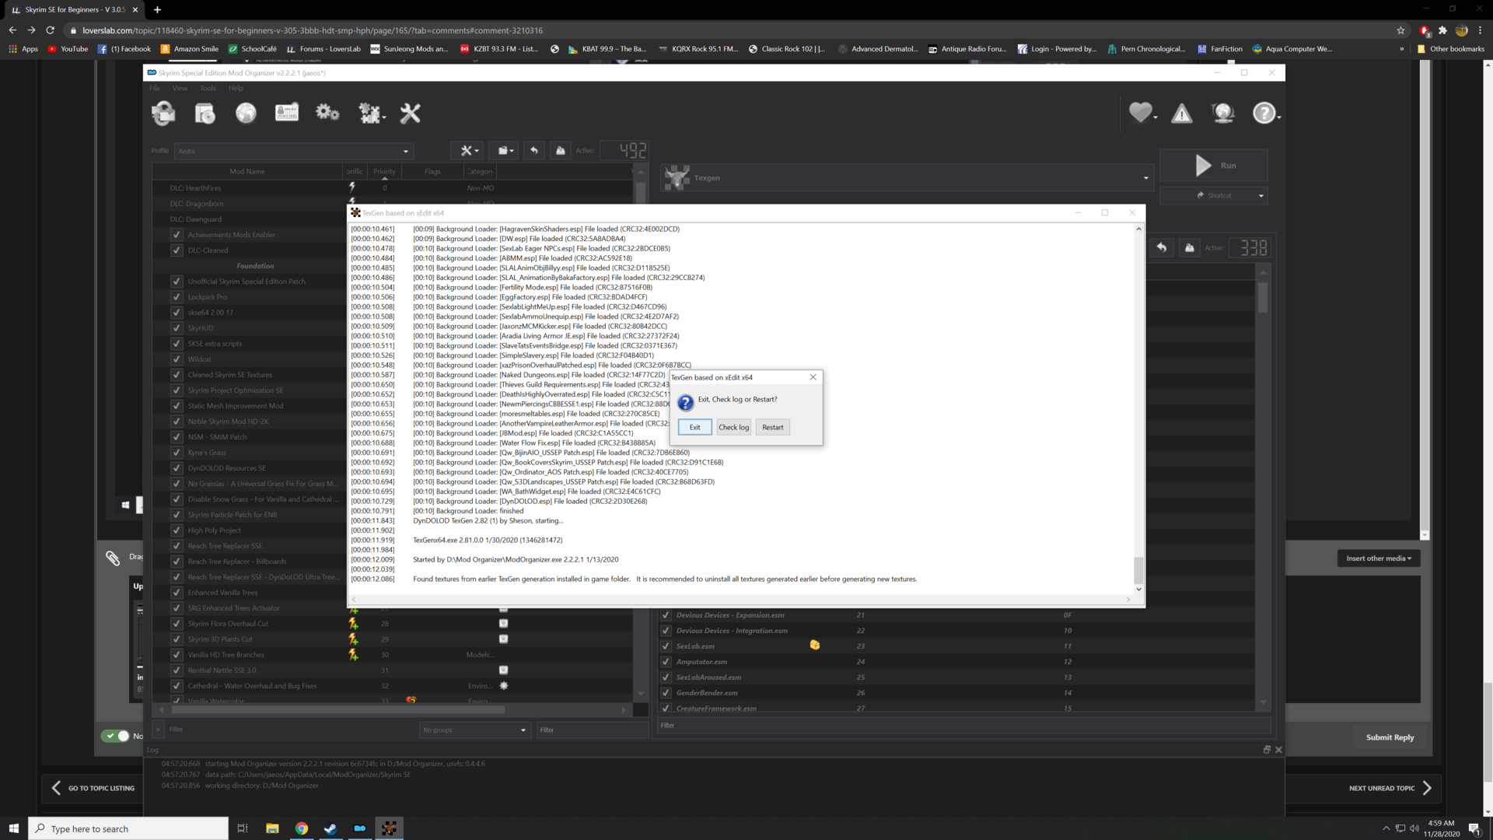
Task: Click the Submit Reply button
Action: click(x=1390, y=737)
